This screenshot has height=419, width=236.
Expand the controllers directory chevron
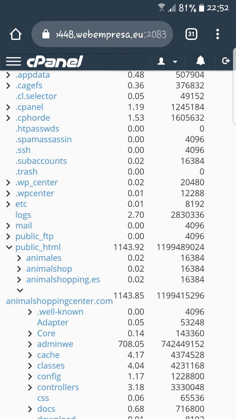[30, 387]
